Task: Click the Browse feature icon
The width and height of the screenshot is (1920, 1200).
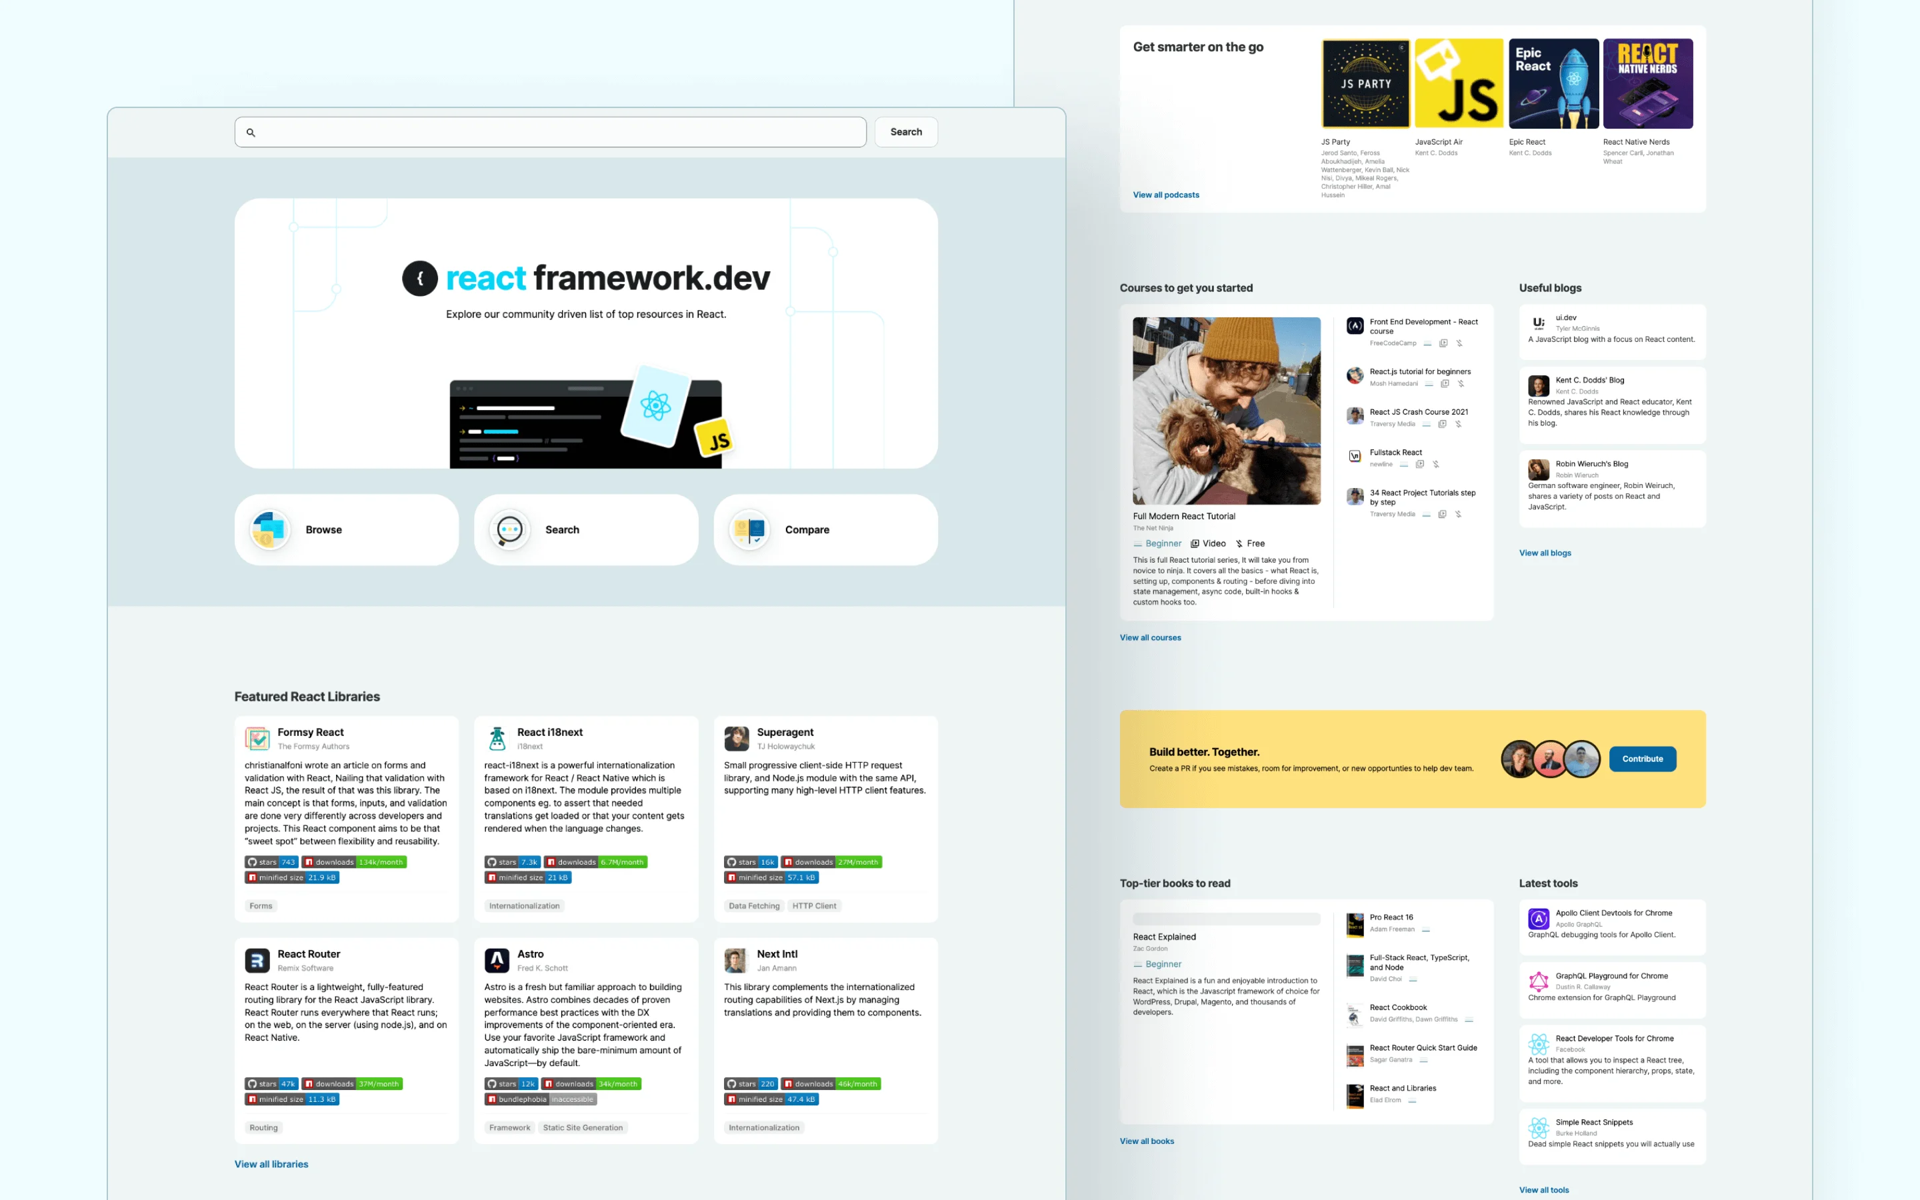Action: [x=271, y=529]
